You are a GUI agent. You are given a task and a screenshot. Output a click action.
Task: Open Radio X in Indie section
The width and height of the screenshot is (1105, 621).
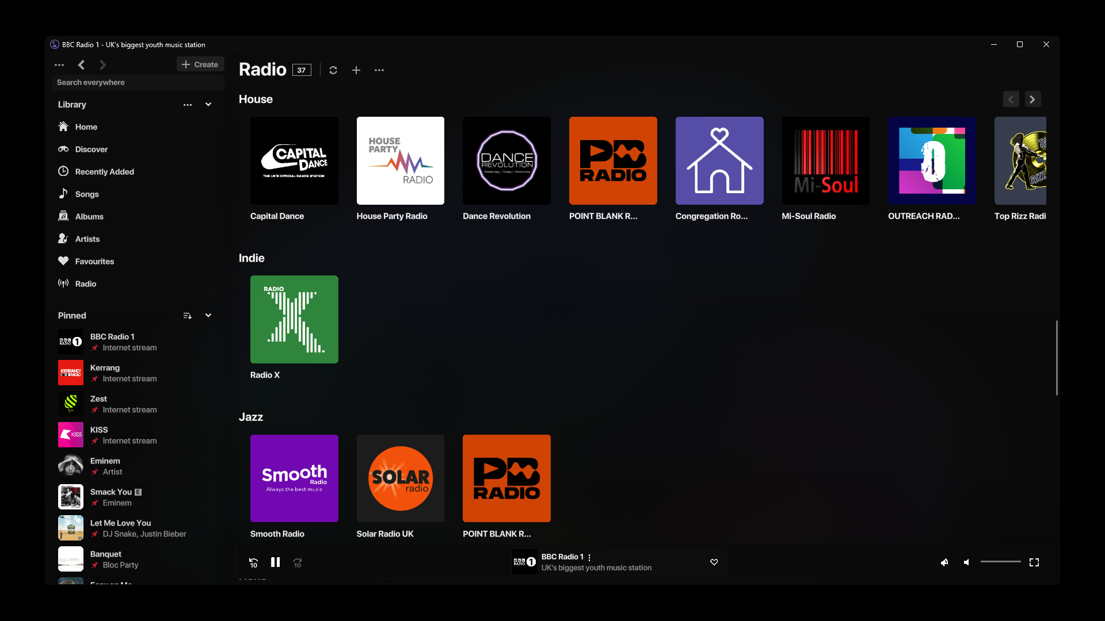pyautogui.click(x=294, y=319)
